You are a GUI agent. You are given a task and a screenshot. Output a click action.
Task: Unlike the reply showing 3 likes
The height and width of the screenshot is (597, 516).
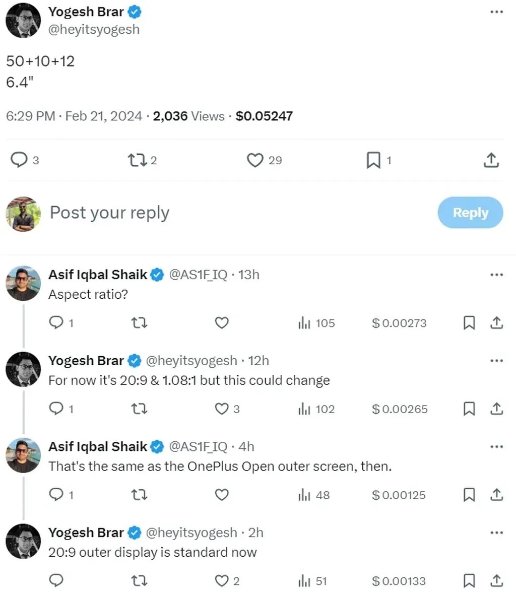(x=222, y=409)
